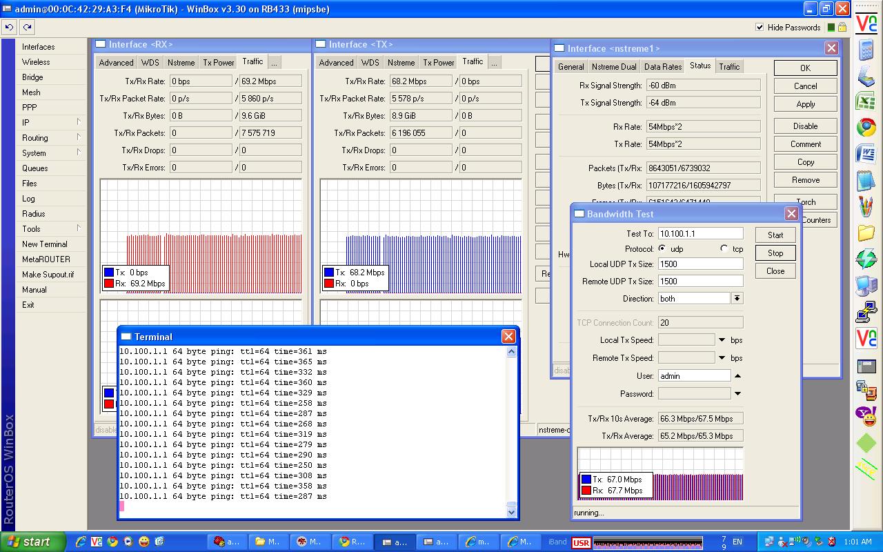Click the Internet Explorer icon in Quick Launch
Image resolution: width=883 pixels, height=552 pixels.
coord(81,542)
